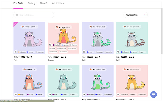Click the 35 badge on Kitty 168382
Viewport: 163px width, 102px height.
pos(16,52)
